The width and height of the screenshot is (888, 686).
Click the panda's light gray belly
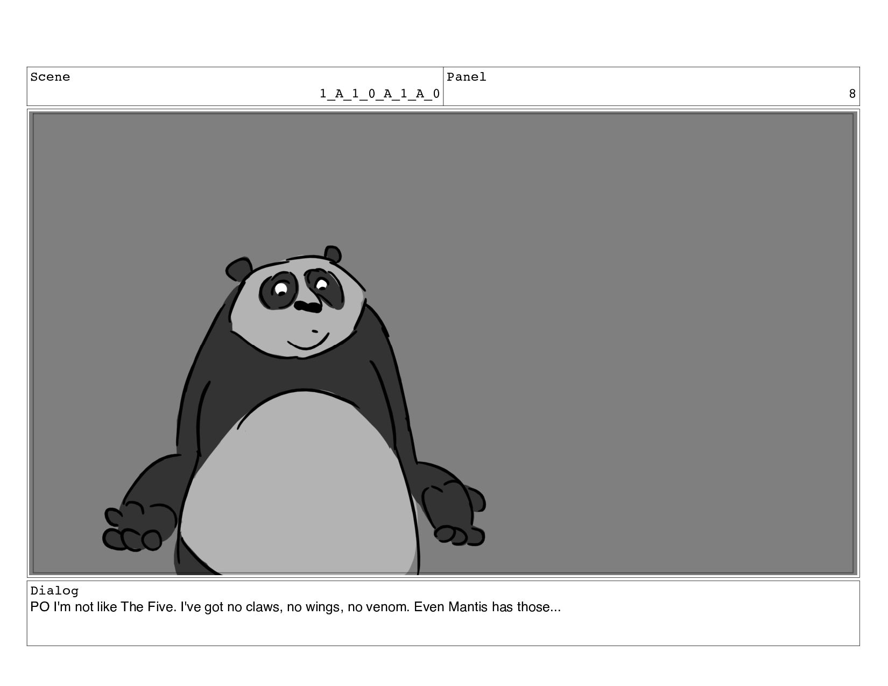click(299, 484)
